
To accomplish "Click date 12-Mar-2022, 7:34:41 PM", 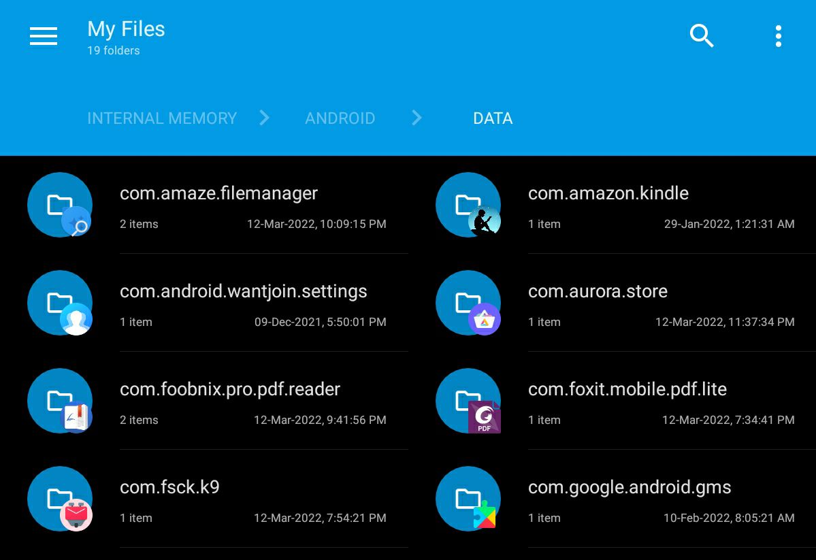I will click(x=728, y=420).
